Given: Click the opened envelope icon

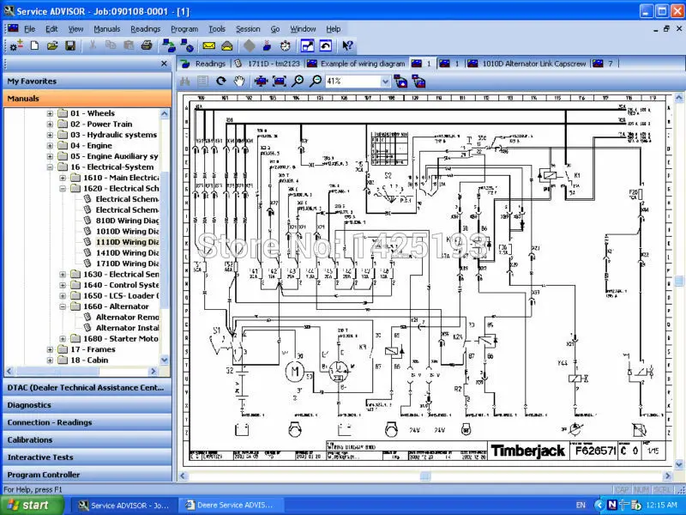Looking at the screenshot, I should point(226,45).
